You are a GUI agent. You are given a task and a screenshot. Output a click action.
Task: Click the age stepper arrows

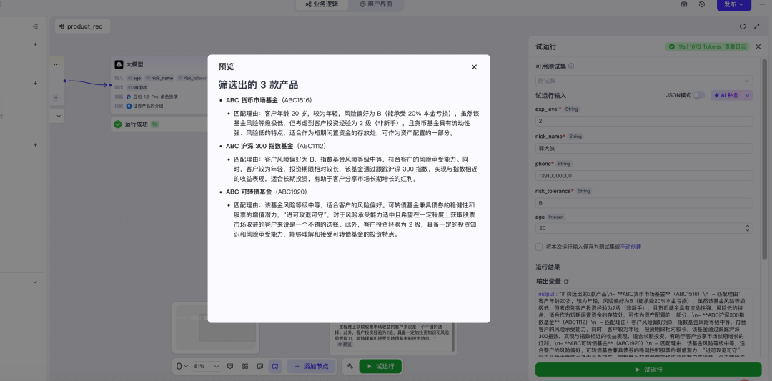[748, 228]
